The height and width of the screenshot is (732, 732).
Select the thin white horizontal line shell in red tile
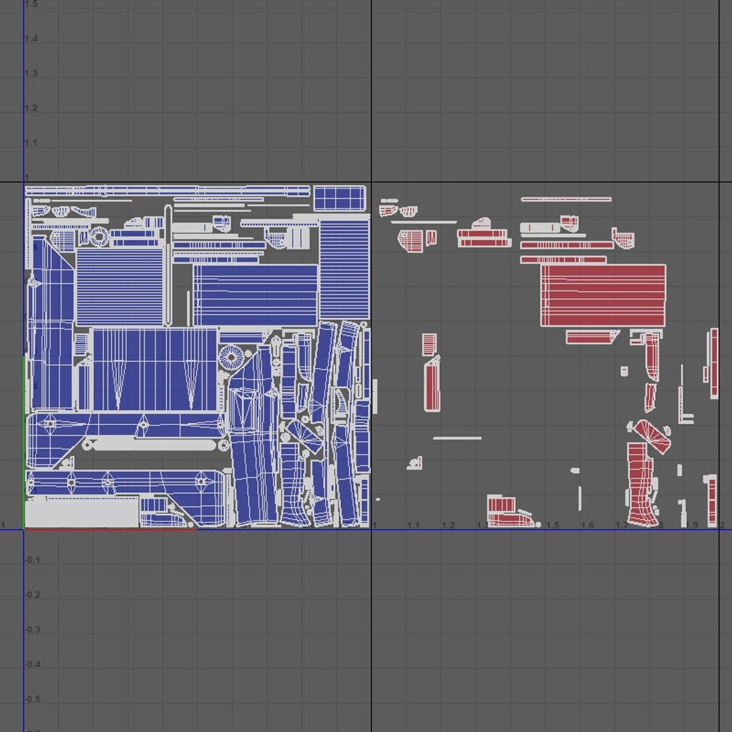pos(457,438)
